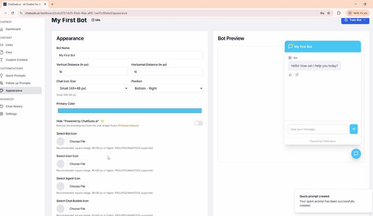Open the Chat Icon Size dropdown

(92, 88)
